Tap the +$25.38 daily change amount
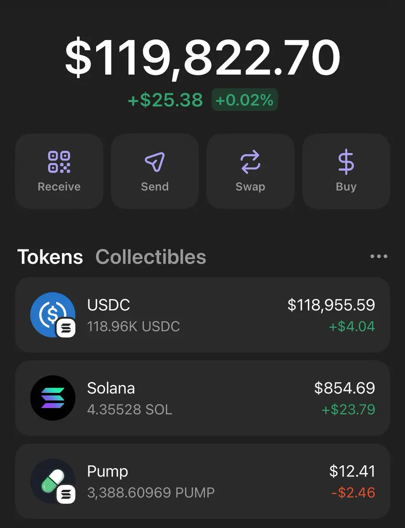 pos(165,100)
